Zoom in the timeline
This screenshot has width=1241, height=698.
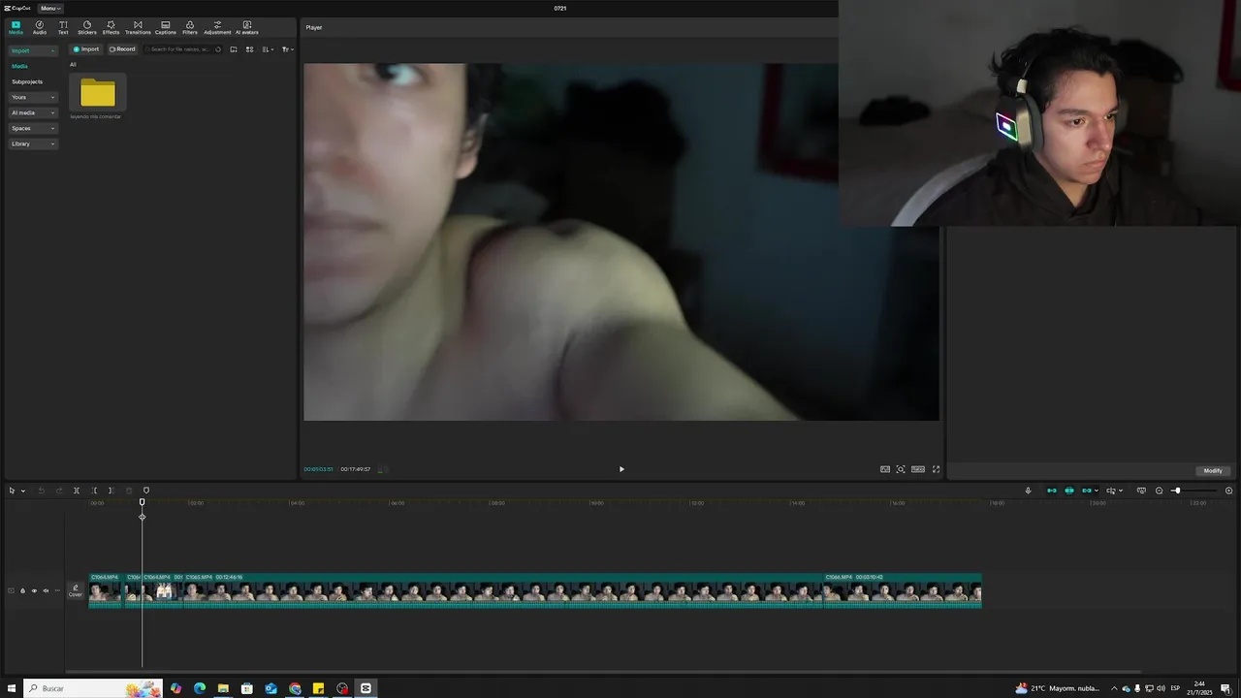(1229, 491)
